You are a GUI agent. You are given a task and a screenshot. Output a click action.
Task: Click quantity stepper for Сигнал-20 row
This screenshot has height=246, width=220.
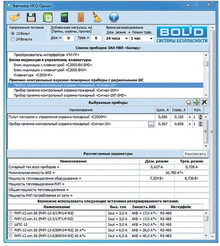(x=201, y=124)
